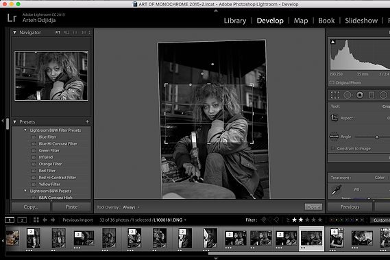The height and width of the screenshot is (260, 390).
Task: Toggle red color label filter
Action: tap(331, 220)
